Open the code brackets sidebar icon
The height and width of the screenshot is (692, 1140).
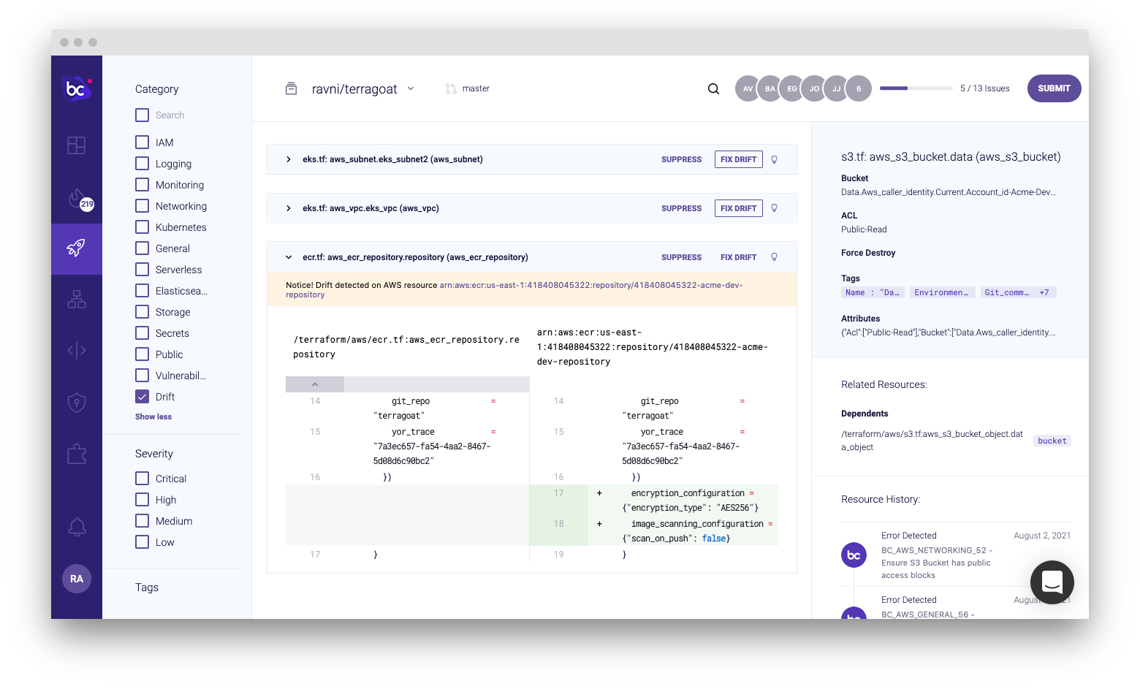tap(77, 351)
